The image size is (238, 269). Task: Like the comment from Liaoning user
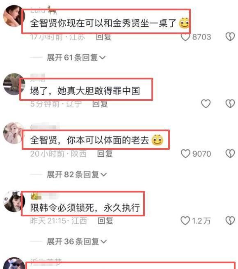(x=206, y=104)
